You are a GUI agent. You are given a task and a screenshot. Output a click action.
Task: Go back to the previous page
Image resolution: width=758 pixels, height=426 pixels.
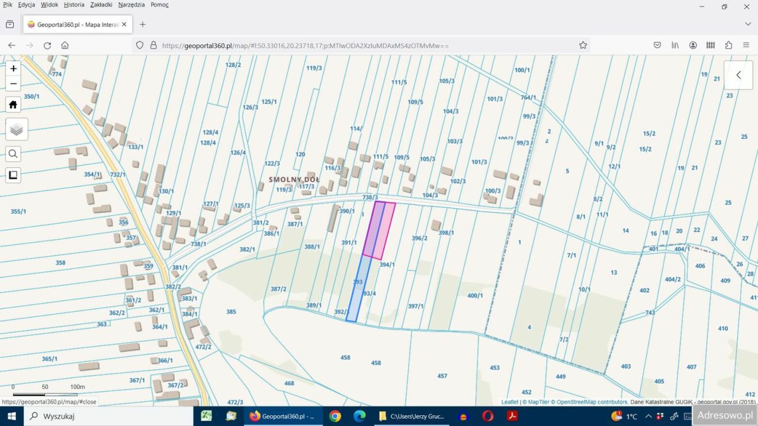pyautogui.click(x=12, y=45)
